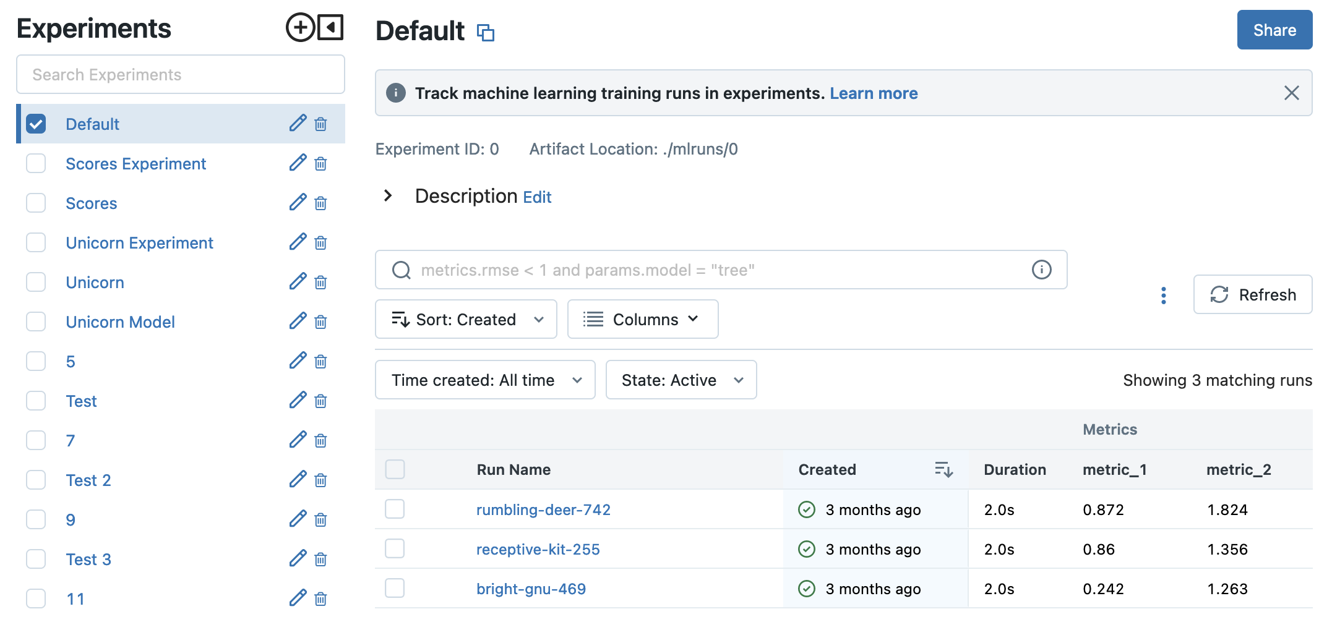Check the Unicorn experiment checkbox

[36, 283]
